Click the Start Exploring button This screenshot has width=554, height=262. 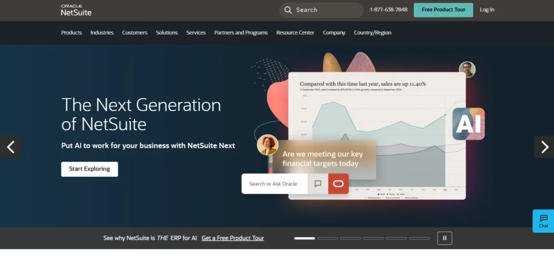(89, 169)
